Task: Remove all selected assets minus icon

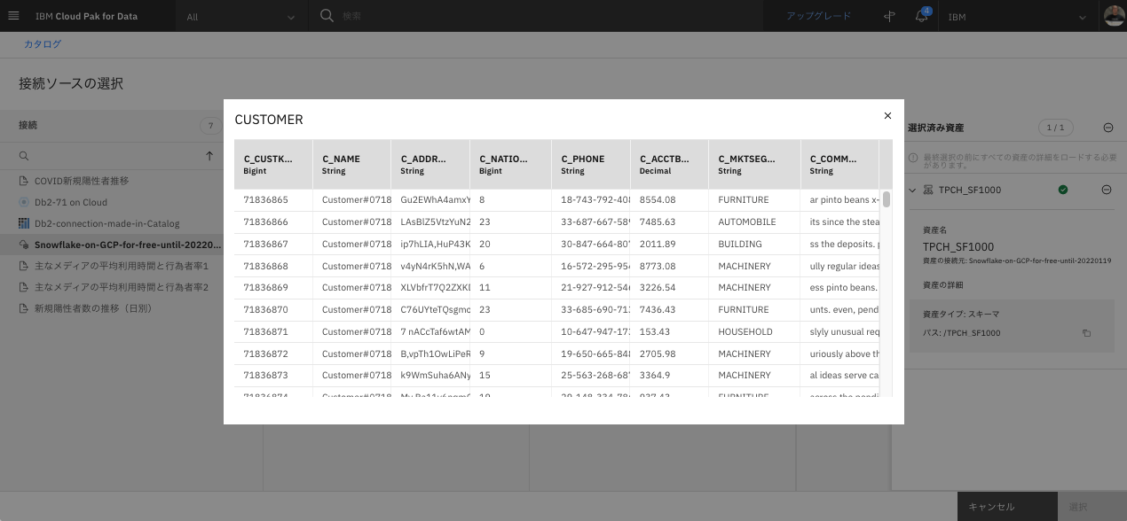Action: (1108, 128)
